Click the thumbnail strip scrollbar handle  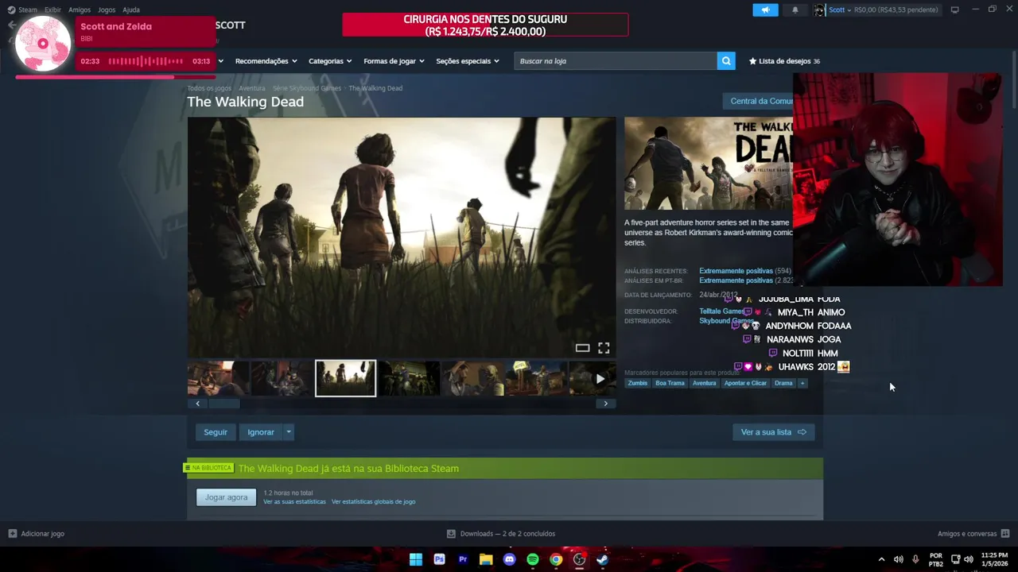[x=223, y=404]
